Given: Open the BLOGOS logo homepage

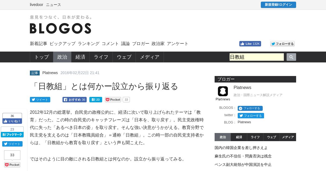Looking at the screenshot, I should pyautogui.click(x=60, y=28).
